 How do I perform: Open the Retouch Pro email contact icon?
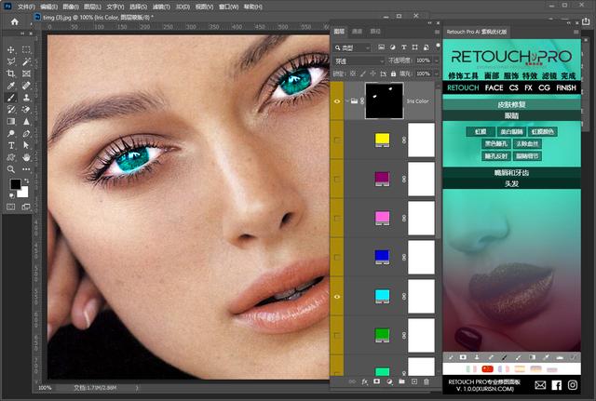(540, 385)
